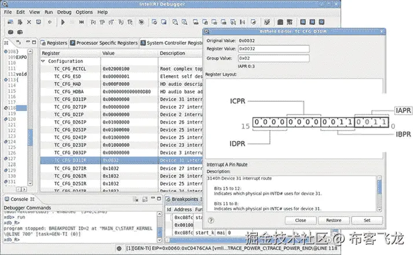Click the Description column header
The width and height of the screenshot is (413, 255).
(180, 53)
